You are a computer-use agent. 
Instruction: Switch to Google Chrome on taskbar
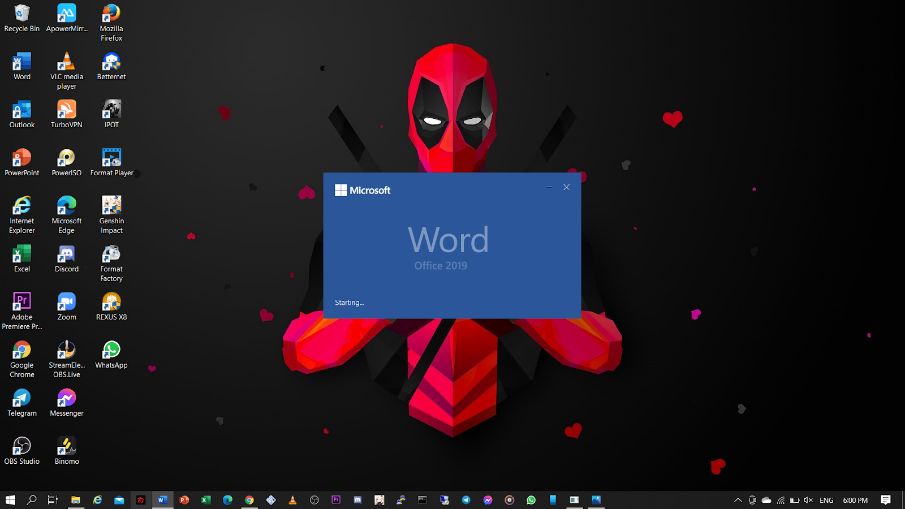click(x=249, y=500)
